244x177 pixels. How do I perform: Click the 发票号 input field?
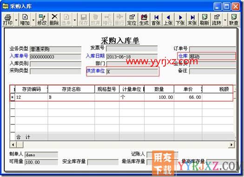point(132,48)
